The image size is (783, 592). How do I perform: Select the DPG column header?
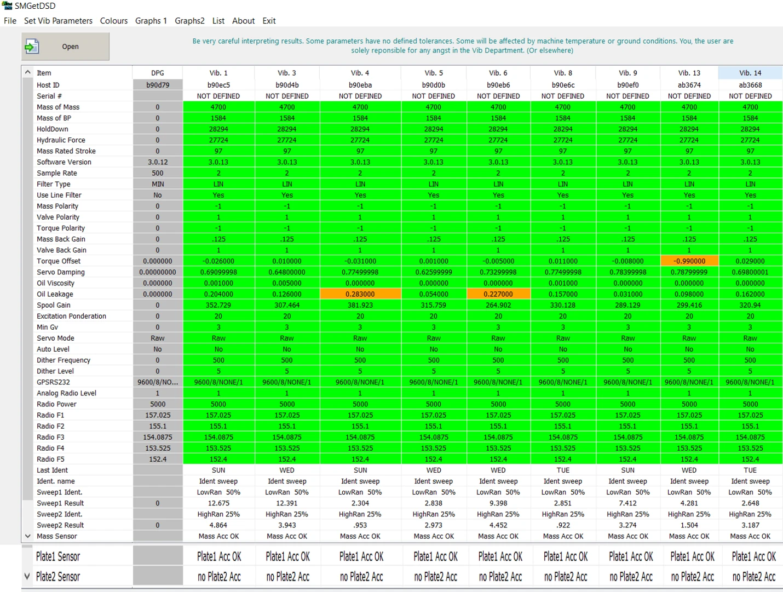point(158,72)
